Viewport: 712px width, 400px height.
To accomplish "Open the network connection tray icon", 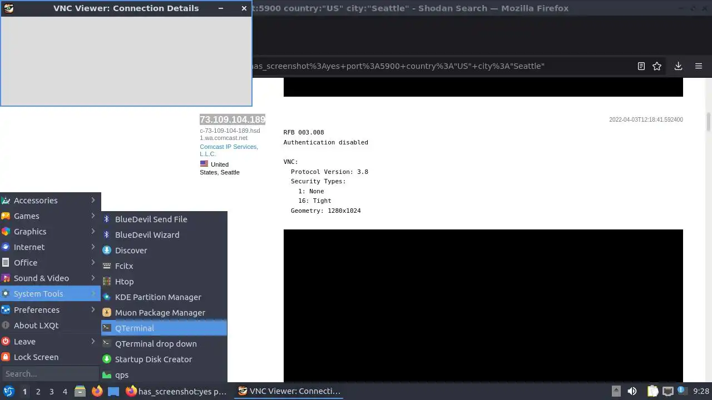I will pyautogui.click(x=668, y=392).
